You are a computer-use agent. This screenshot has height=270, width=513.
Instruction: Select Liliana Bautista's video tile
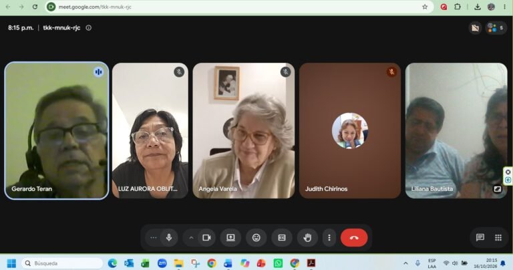(456, 130)
